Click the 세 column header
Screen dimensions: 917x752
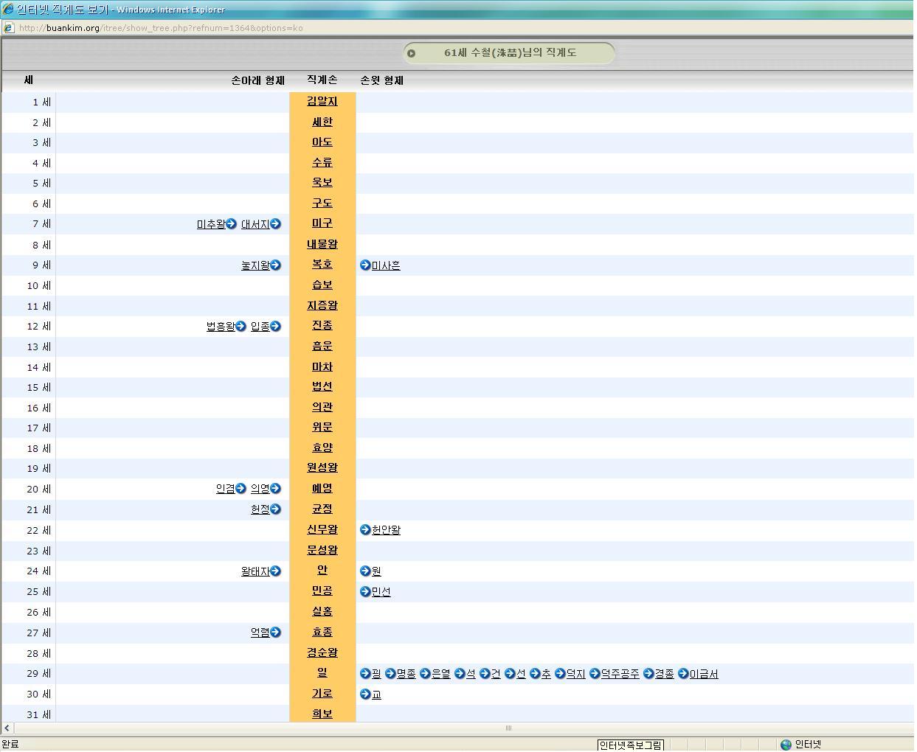click(x=28, y=80)
